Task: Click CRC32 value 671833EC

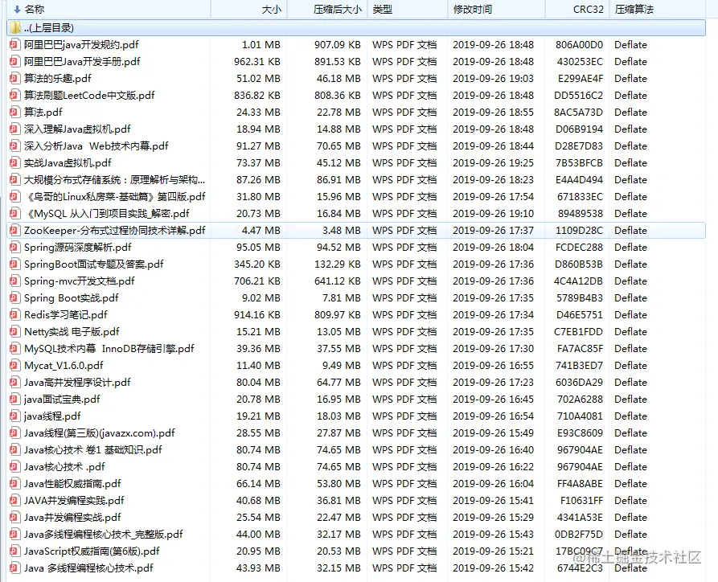Action: (x=581, y=196)
